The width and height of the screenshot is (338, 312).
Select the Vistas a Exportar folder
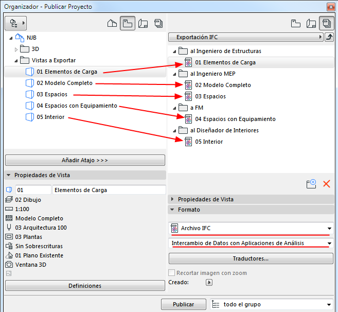coord(48,60)
